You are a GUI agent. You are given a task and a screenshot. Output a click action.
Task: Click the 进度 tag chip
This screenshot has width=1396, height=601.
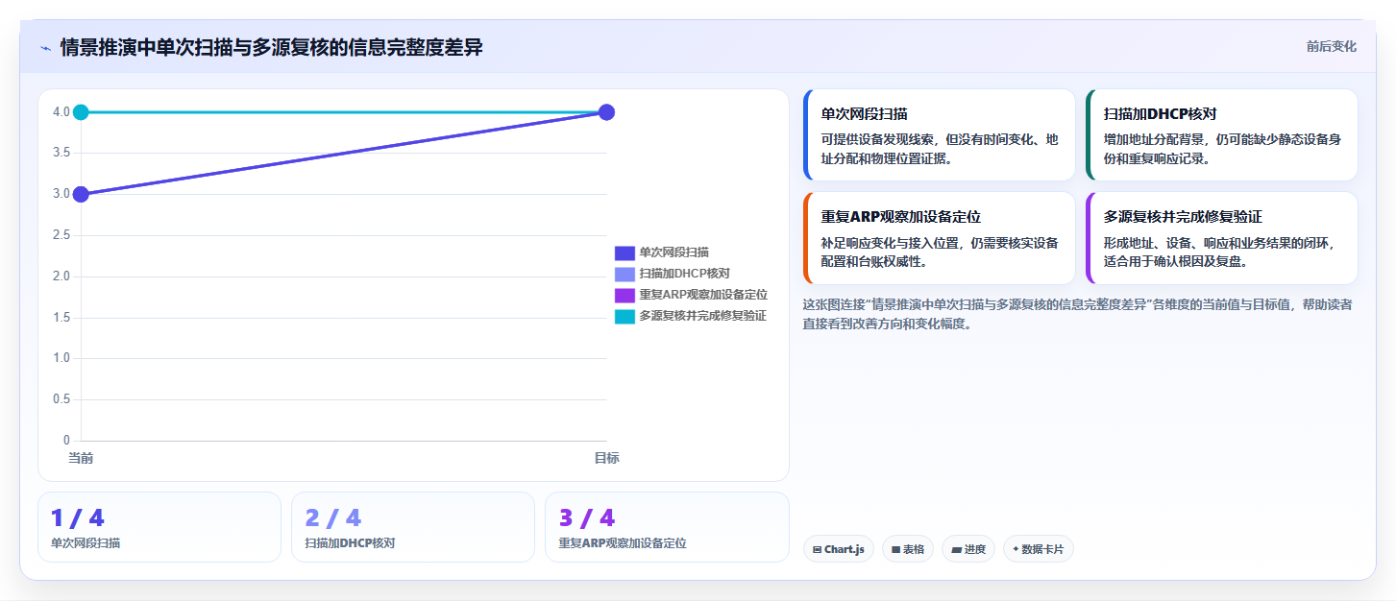pos(968,549)
